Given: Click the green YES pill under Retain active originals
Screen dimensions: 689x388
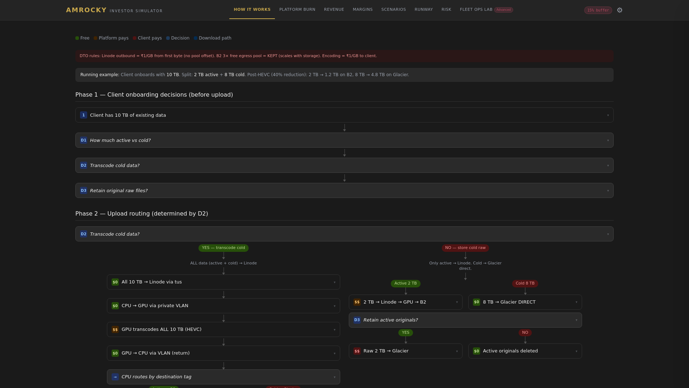Looking at the screenshot, I should tap(406, 333).
